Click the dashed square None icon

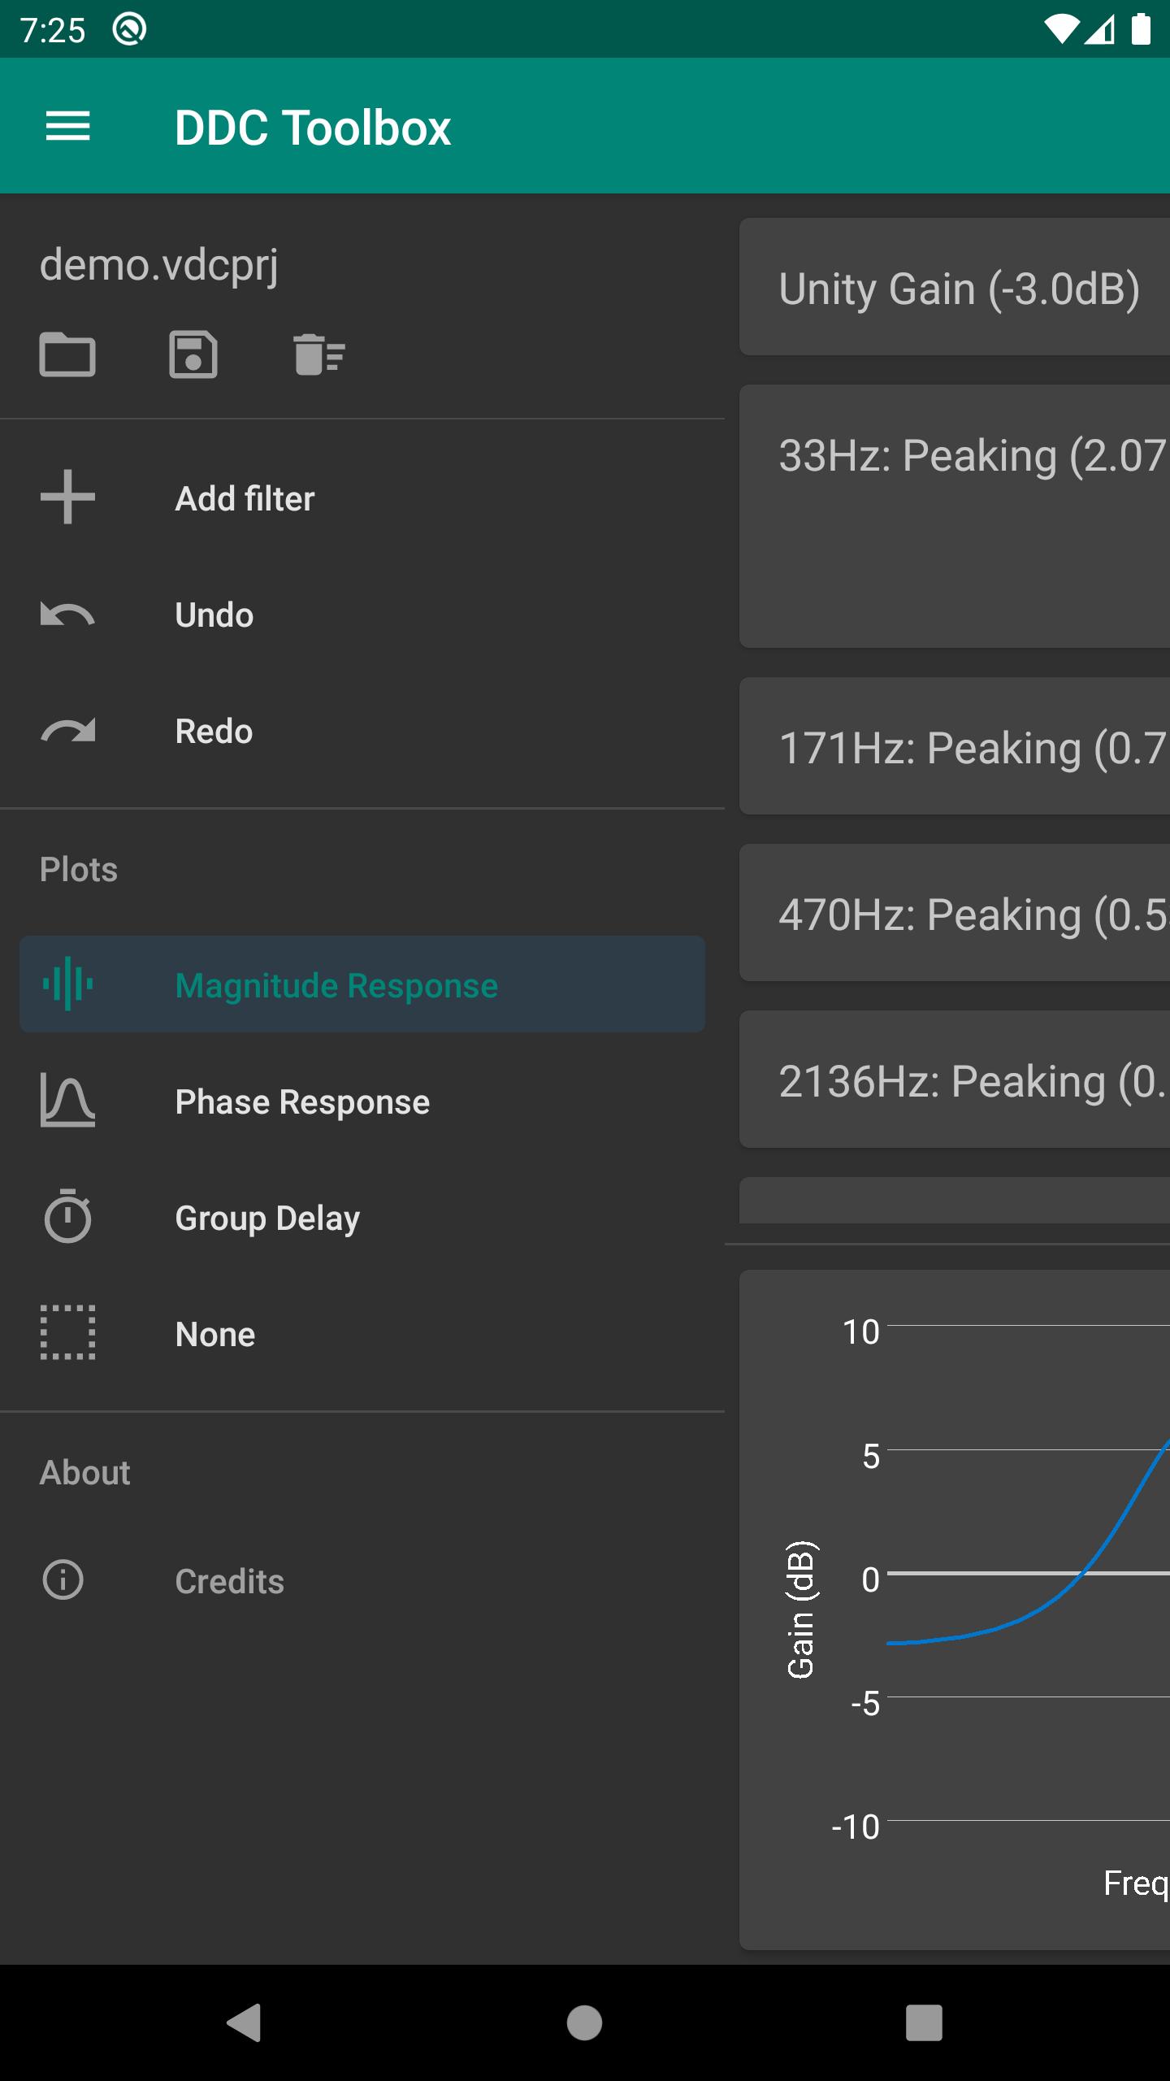(x=67, y=1333)
